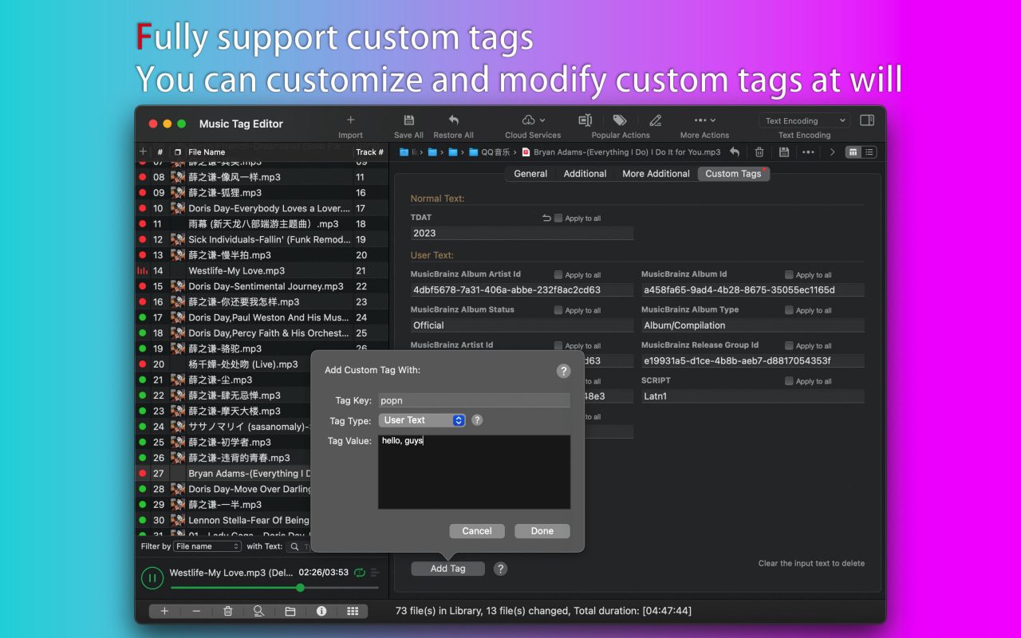Click the SCRIPT field showing Latn1
1021x638 pixels.
click(752, 396)
